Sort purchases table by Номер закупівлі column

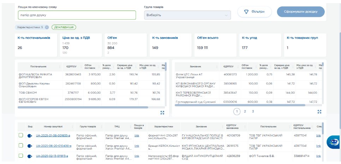click(53, 126)
